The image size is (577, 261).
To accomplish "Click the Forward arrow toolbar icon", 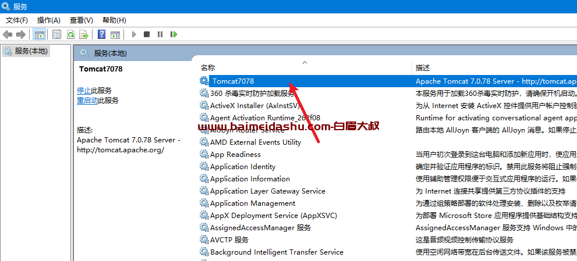I will tap(20, 34).
